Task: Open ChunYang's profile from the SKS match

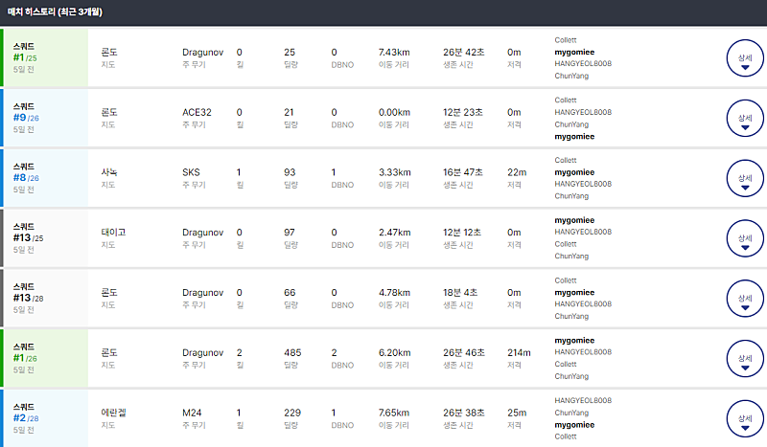Action: (571, 195)
